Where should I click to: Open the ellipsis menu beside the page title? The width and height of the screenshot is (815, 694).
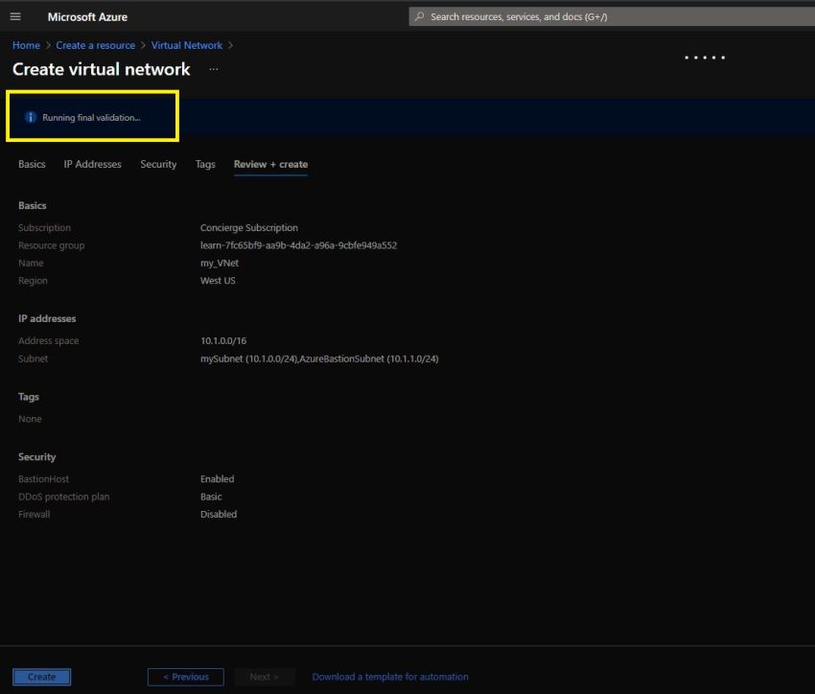pyautogui.click(x=213, y=69)
